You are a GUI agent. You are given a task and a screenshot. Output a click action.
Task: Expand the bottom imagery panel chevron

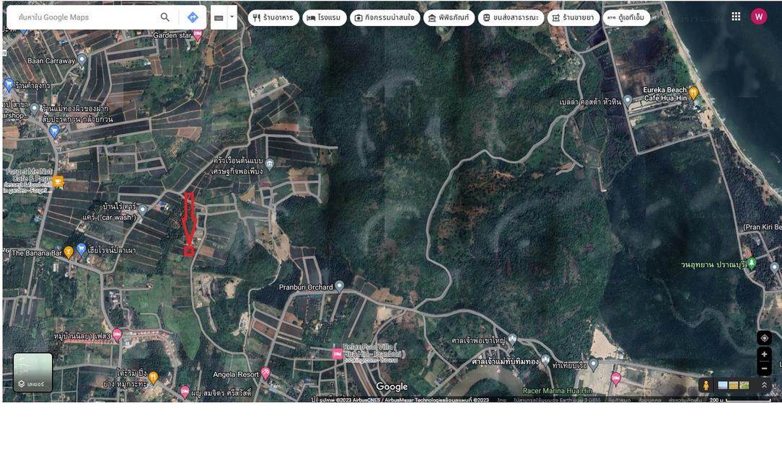763,385
